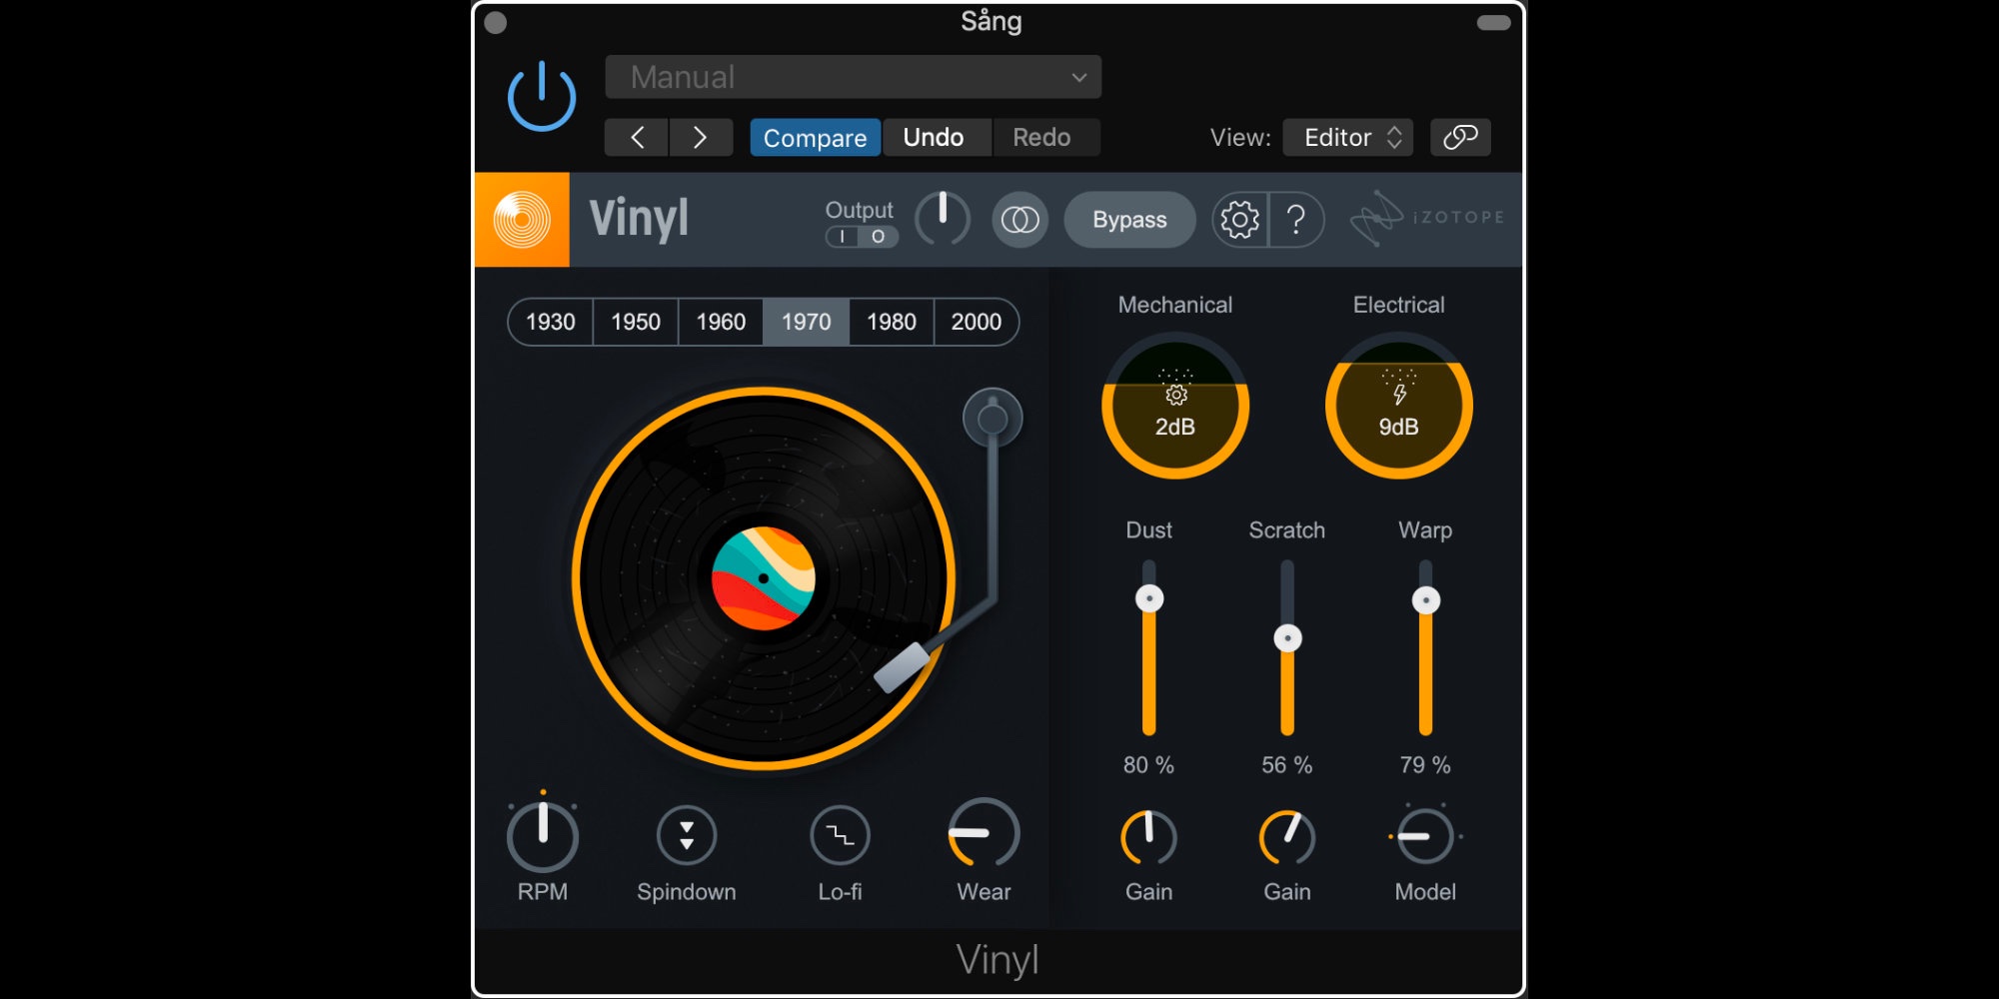1999x999 pixels.
Task: Open the Manual preset dropdown
Action: coord(853,77)
